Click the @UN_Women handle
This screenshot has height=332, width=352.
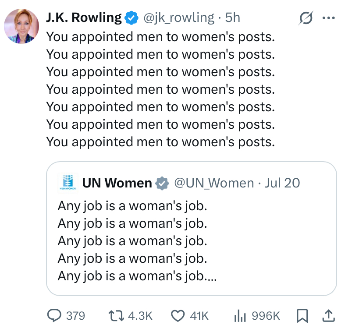214,183
